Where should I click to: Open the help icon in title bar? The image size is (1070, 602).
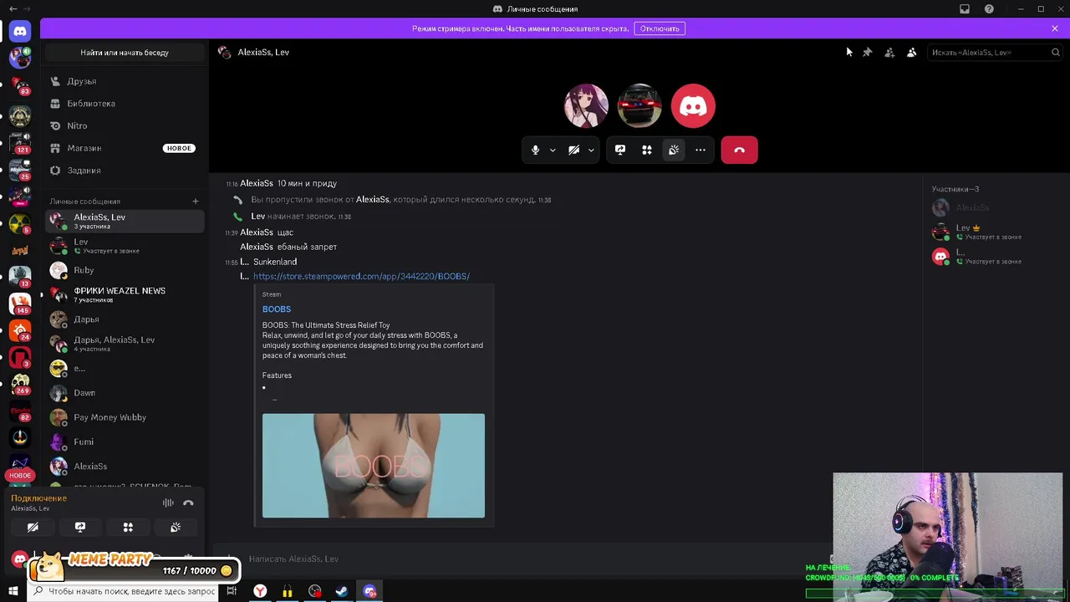(989, 9)
